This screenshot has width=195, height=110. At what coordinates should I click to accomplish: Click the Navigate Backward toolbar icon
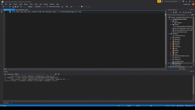point(3,7)
